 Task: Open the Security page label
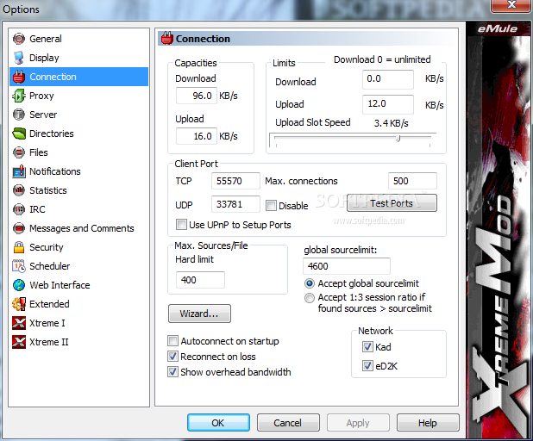pos(47,247)
